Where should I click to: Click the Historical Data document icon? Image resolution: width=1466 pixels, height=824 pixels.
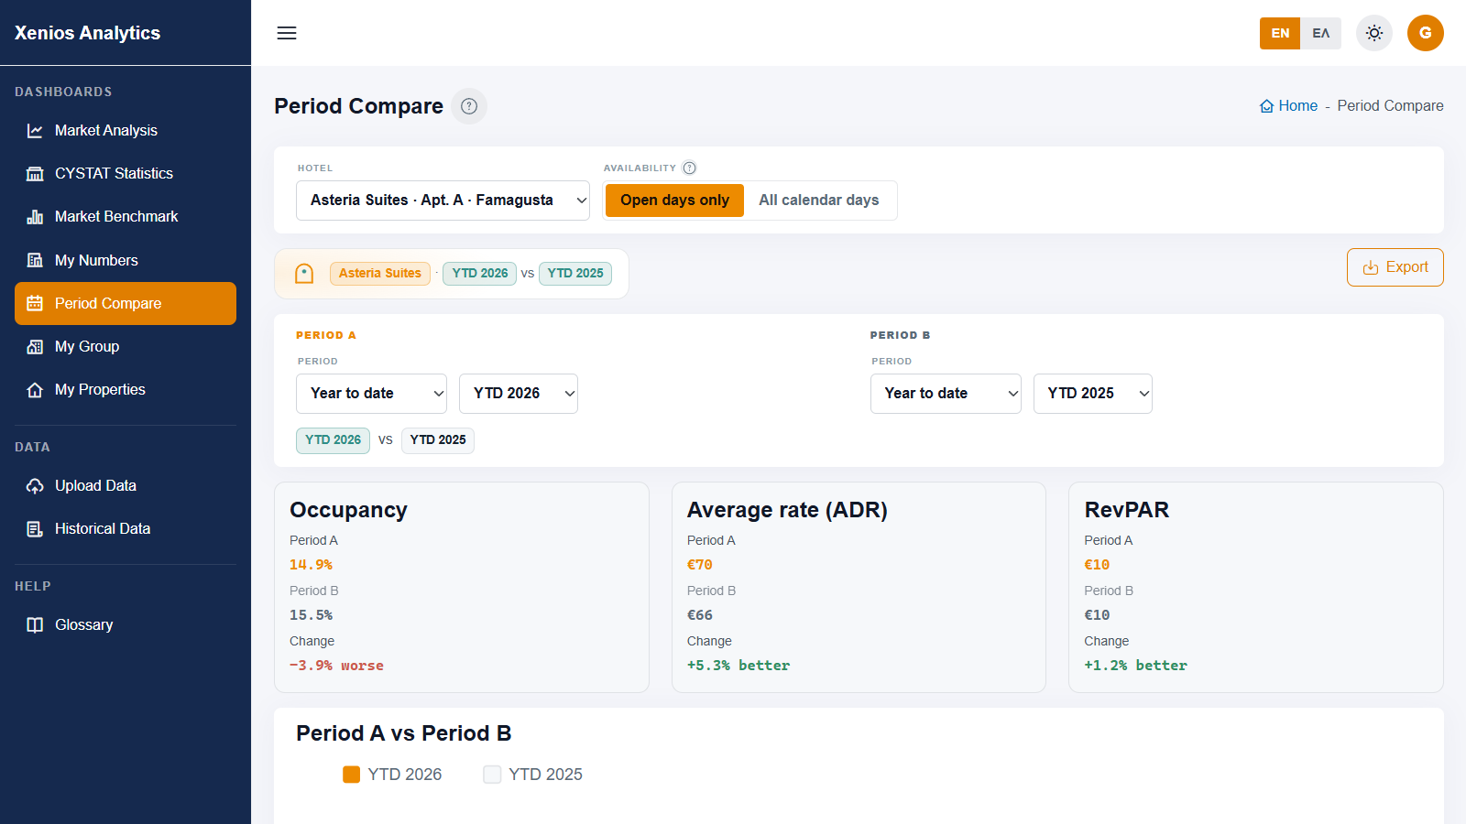(35, 529)
